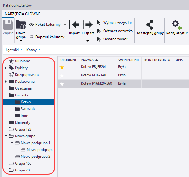Collapse the Łączniki tree folder

click(6, 95)
